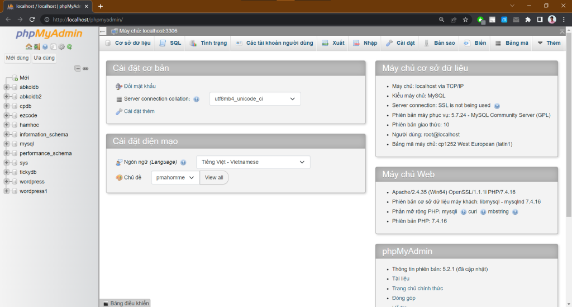Image resolution: width=572 pixels, height=307 pixels.
Task: Open help icon next to mbstring extension
Action: tap(514, 212)
